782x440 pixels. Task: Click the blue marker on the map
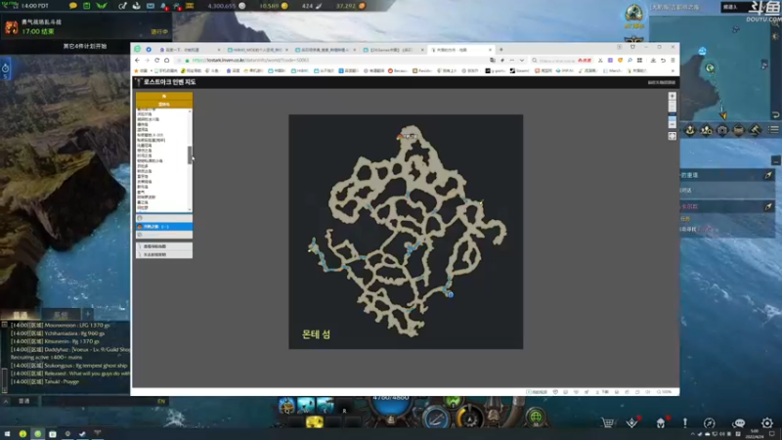(x=451, y=295)
